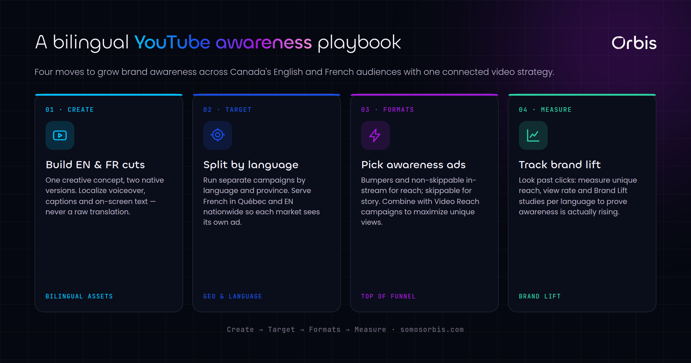
Task: Click the "04 · MEASURE" label
Action: coord(545,110)
